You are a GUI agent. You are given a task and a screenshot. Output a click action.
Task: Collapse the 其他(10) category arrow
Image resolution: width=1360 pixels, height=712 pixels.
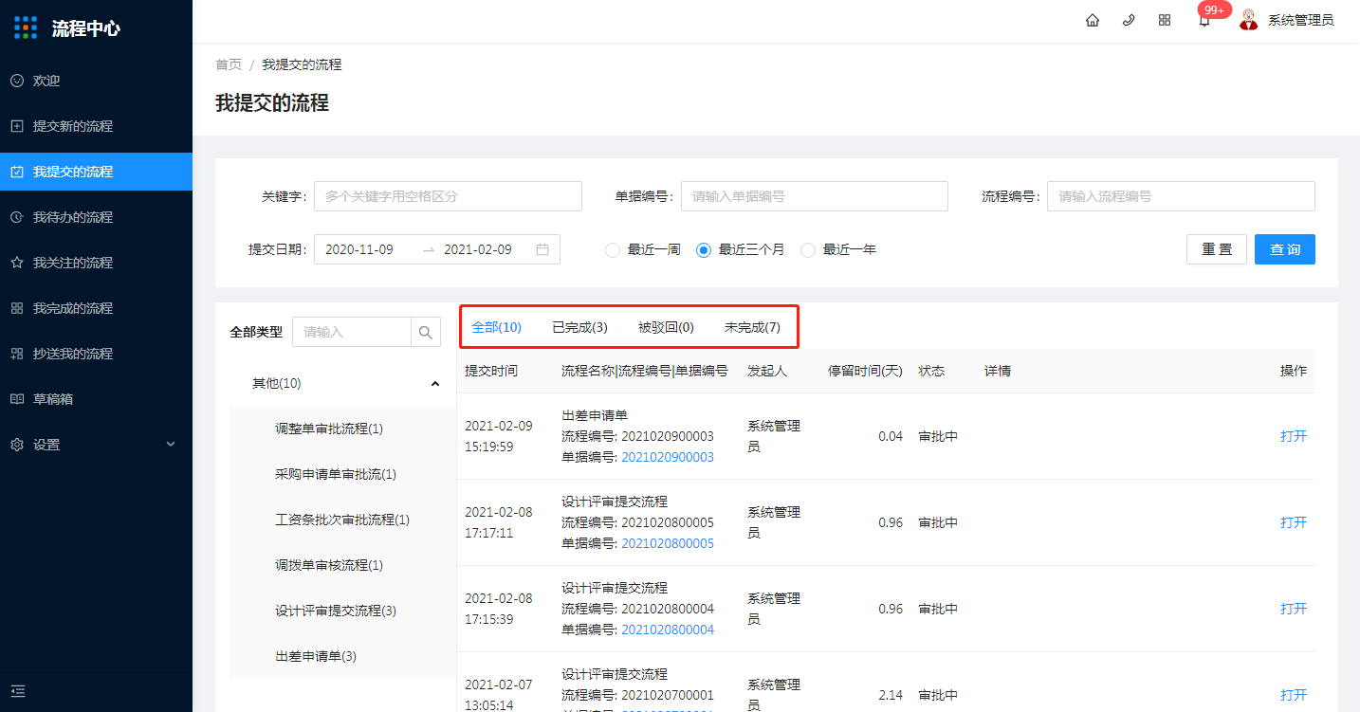[x=435, y=384]
